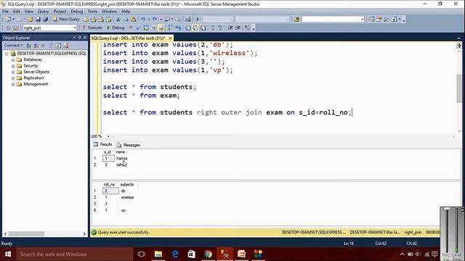The height and width of the screenshot is (261, 465).
Task: Open the Connect dropdown in Object Explorer
Action: coord(13,45)
